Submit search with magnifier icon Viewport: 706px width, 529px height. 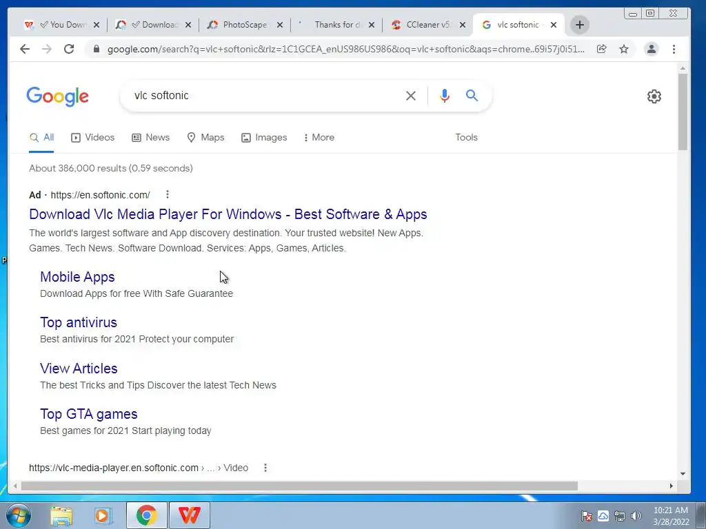472,95
